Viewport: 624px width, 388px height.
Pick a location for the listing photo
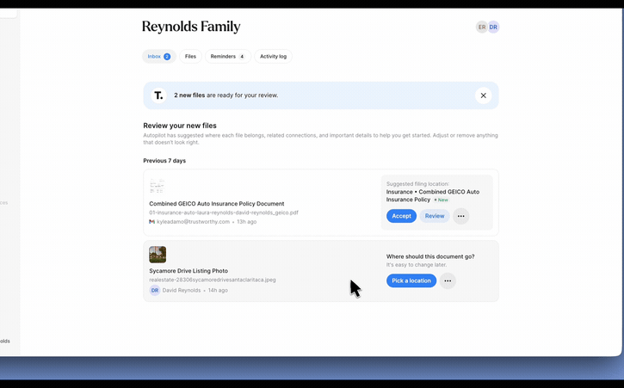click(411, 280)
